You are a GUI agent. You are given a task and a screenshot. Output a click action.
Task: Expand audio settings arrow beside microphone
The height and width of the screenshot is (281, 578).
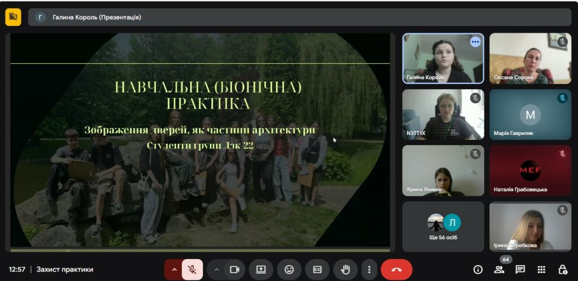[174, 270]
